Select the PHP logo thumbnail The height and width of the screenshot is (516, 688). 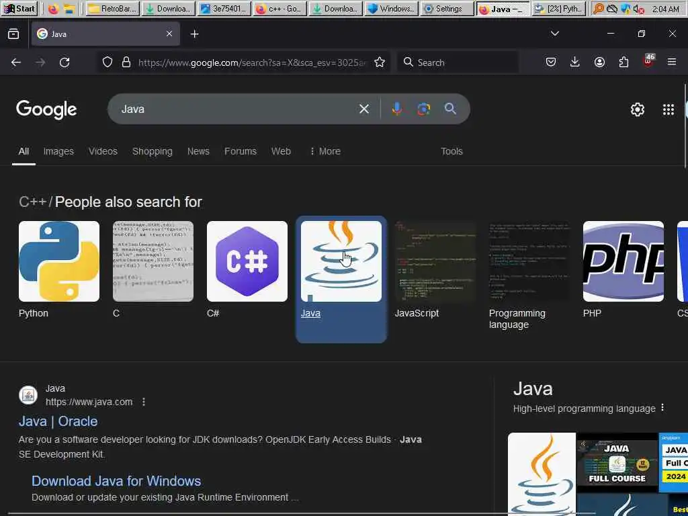[x=623, y=261]
